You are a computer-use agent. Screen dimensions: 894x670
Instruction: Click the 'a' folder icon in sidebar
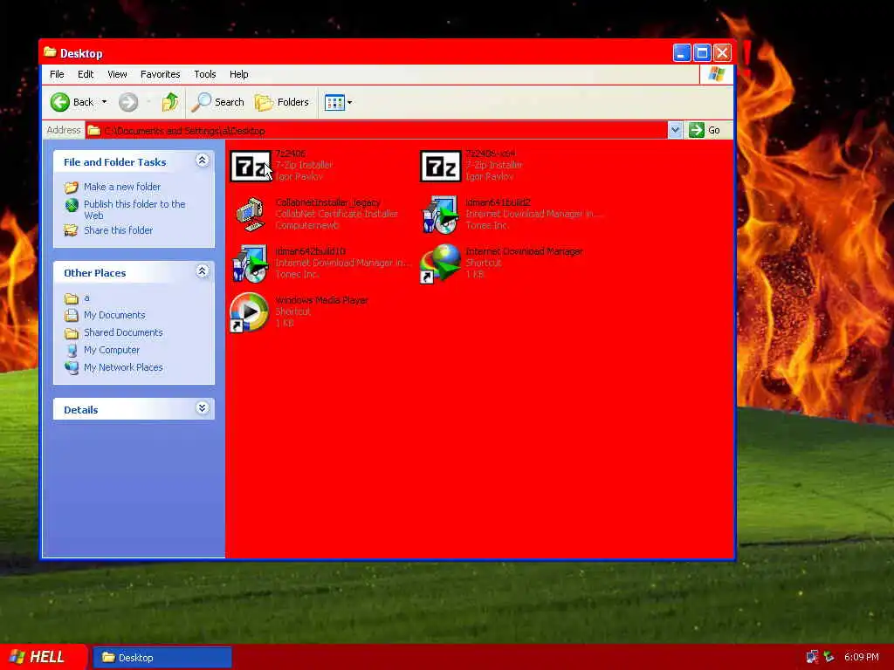(x=72, y=298)
